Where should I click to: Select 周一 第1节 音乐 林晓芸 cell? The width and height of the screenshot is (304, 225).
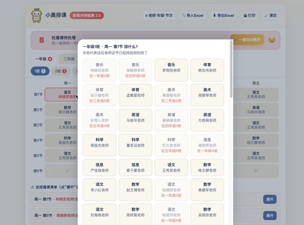click(x=61, y=95)
